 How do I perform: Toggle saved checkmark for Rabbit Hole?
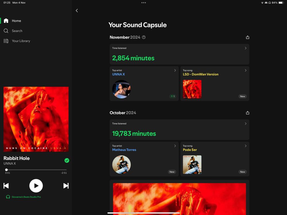(67, 161)
